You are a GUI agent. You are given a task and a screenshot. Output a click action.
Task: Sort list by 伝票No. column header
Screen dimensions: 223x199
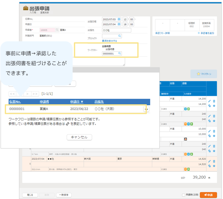tap(15, 102)
